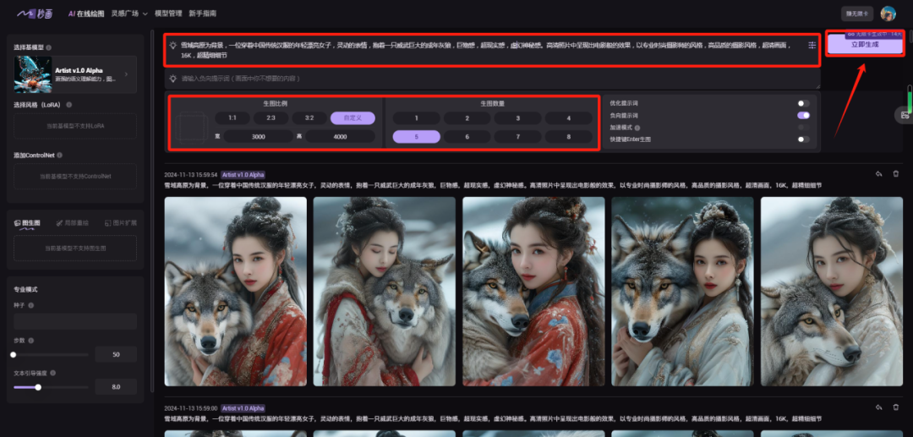The image size is (913, 437).
Task: Click the info icon beside 步数
Action: [31, 341]
